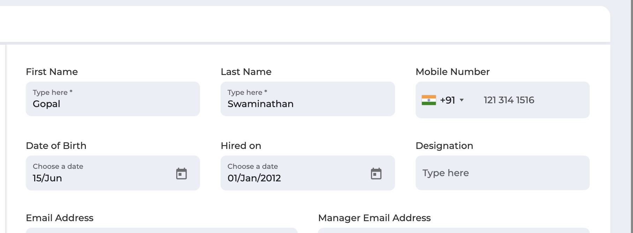Click the Manager Email Address input box
This screenshot has height=233, width=633.
(454, 231)
